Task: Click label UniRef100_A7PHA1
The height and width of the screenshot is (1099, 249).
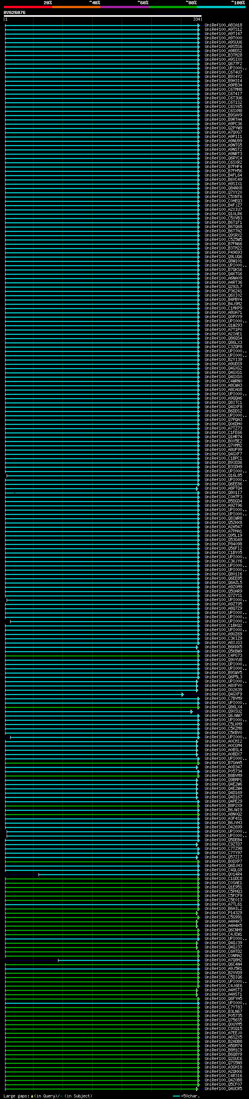Action: 223,531
